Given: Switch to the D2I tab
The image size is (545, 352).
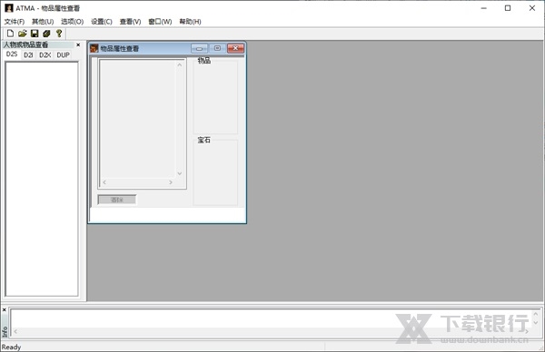Looking at the screenshot, I should click(28, 54).
